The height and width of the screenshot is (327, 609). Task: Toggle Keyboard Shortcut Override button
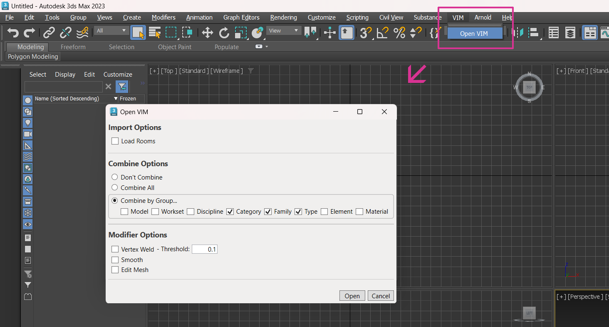coord(347,32)
